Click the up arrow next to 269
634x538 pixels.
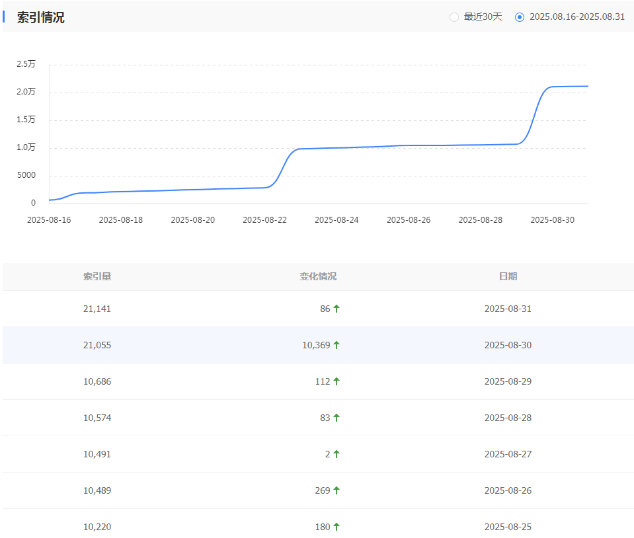coord(337,490)
